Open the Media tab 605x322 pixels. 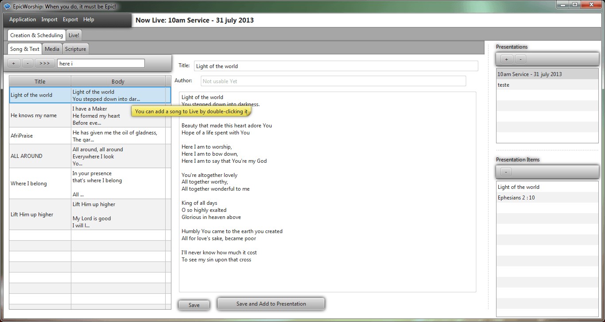(x=52, y=49)
